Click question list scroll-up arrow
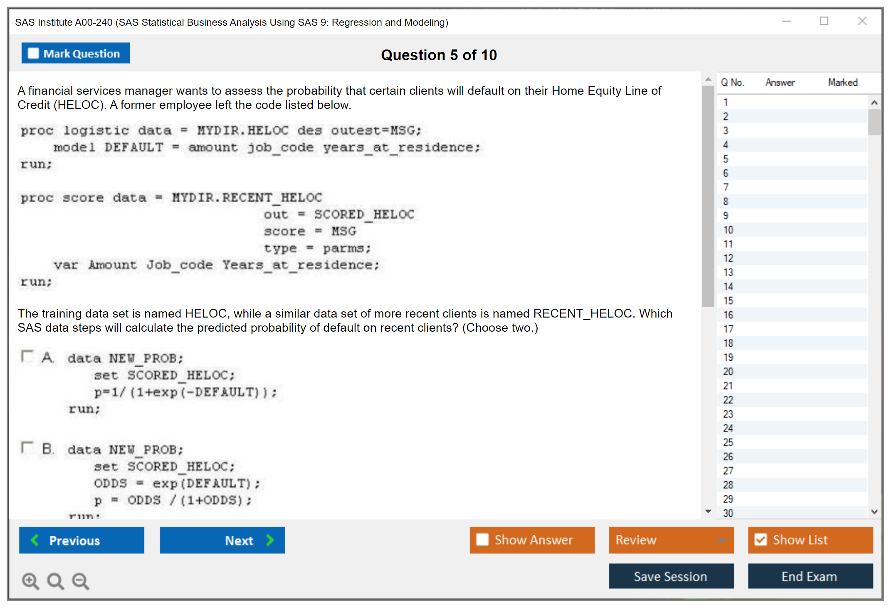The width and height of the screenshot is (894, 611). click(874, 102)
